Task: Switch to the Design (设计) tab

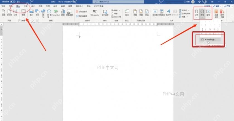Action: click(x=33, y=6)
